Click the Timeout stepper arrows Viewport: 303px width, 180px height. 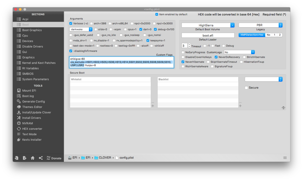[x=189, y=46]
